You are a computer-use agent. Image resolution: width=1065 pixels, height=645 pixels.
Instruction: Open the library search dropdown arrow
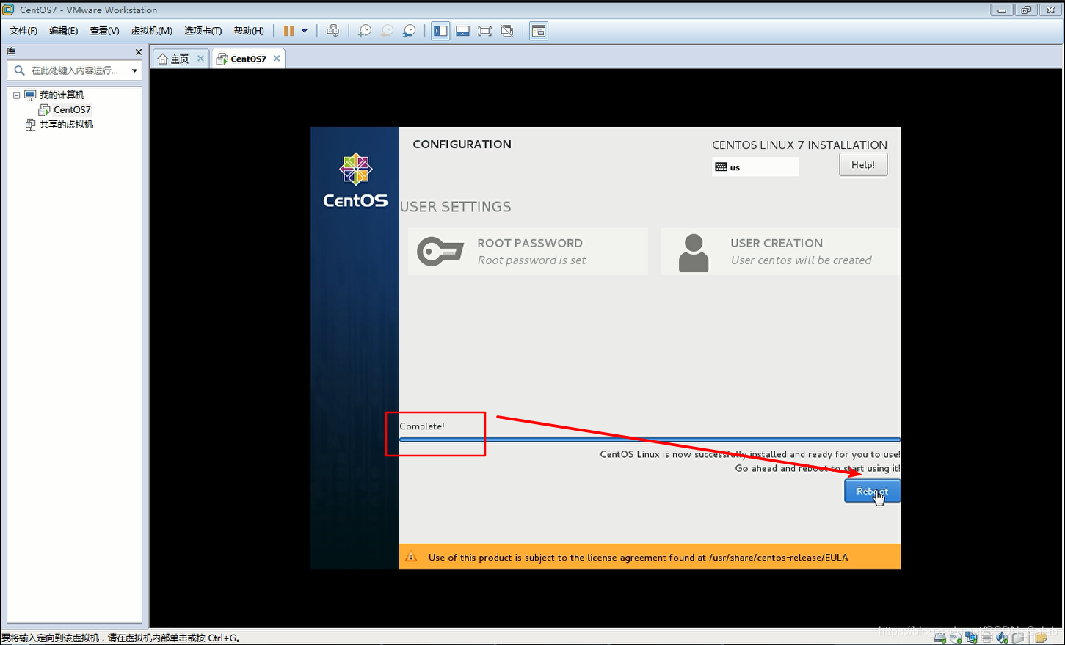tap(134, 70)
